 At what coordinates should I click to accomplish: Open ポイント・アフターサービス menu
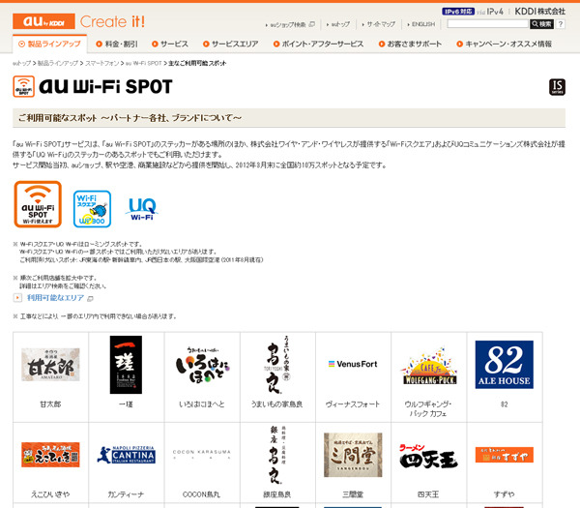pyautogui.click(x=318, y=45)
